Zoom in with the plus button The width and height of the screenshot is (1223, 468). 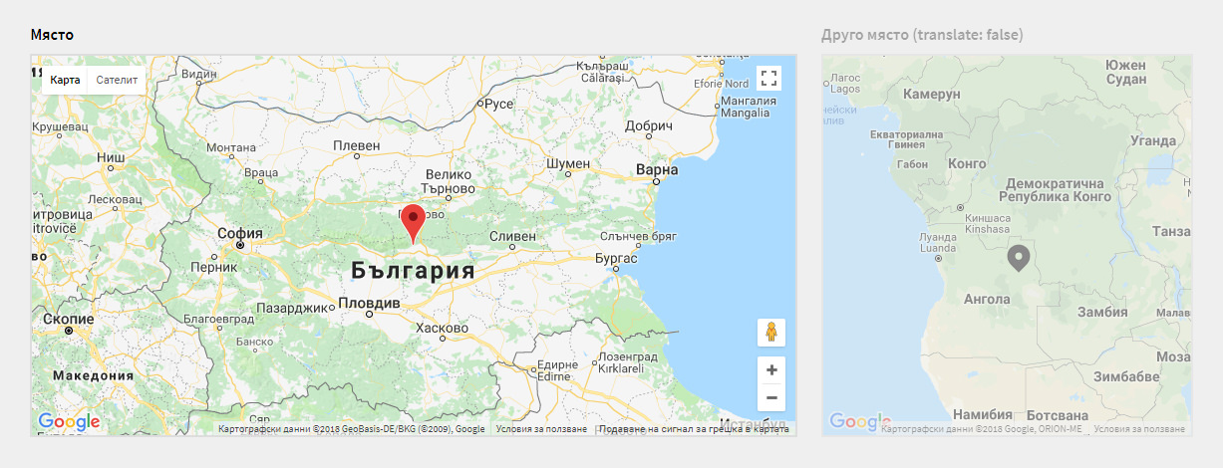pos(770,370)
